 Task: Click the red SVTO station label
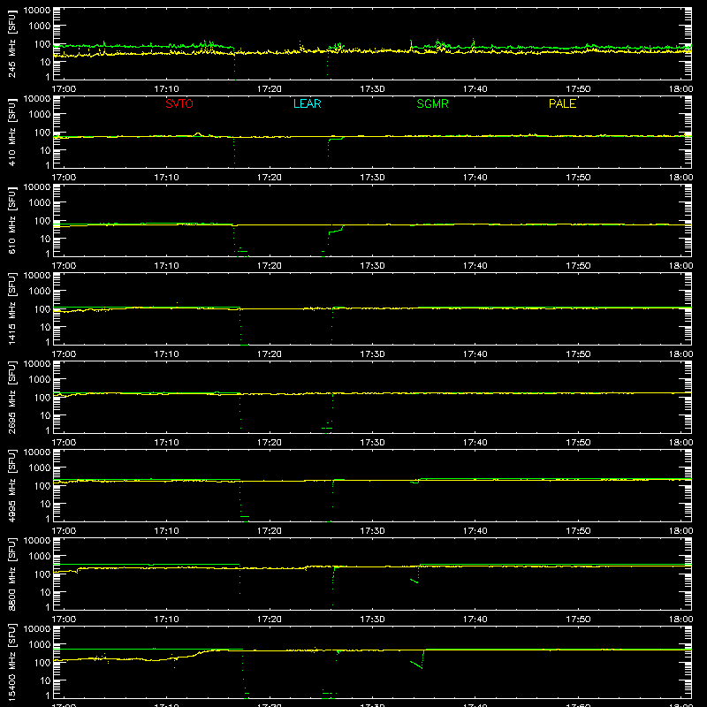[179, 103]
